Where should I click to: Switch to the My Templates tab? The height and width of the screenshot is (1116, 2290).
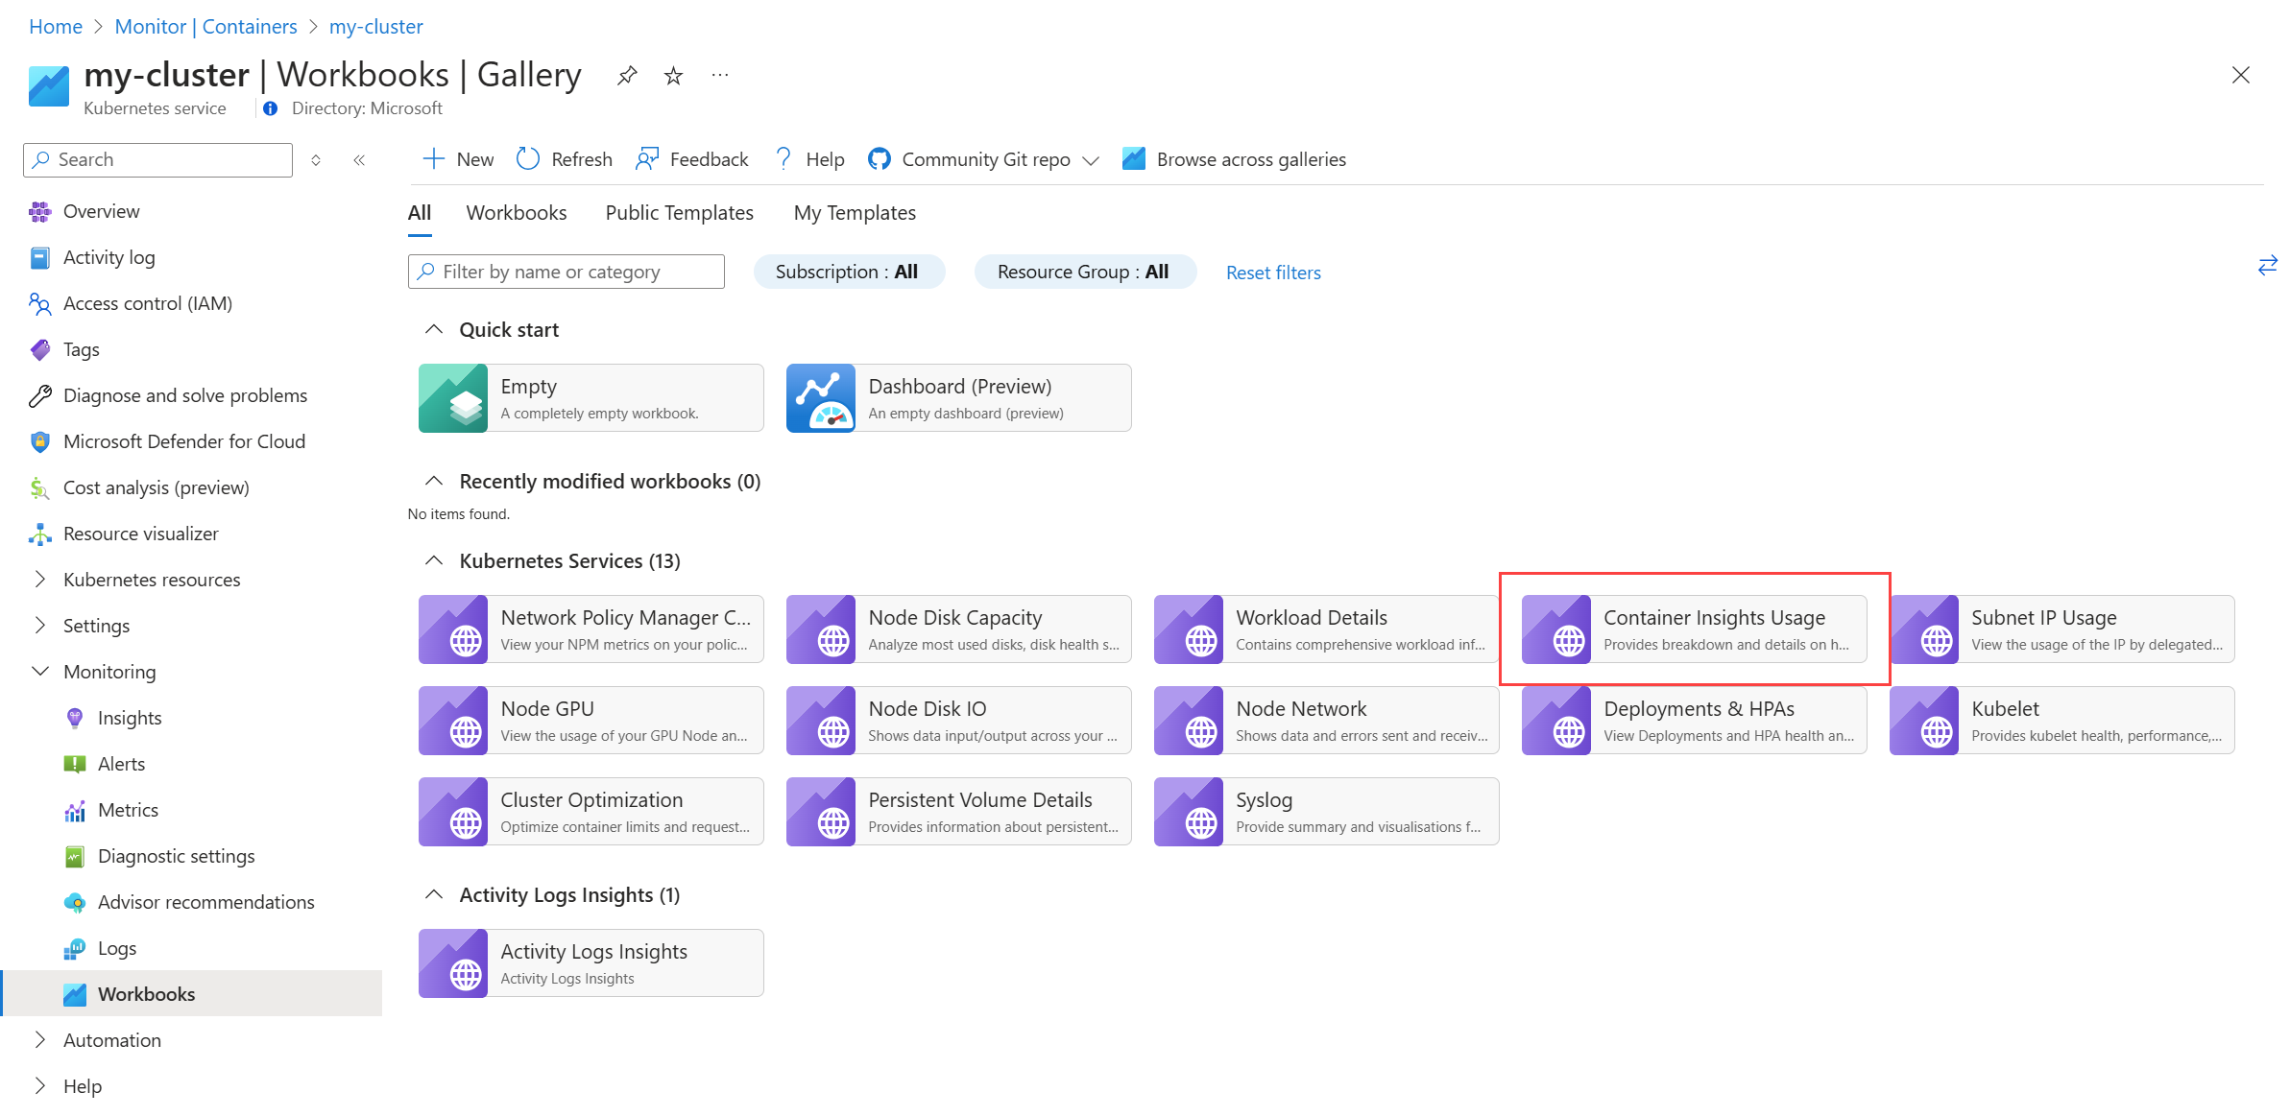854,213
